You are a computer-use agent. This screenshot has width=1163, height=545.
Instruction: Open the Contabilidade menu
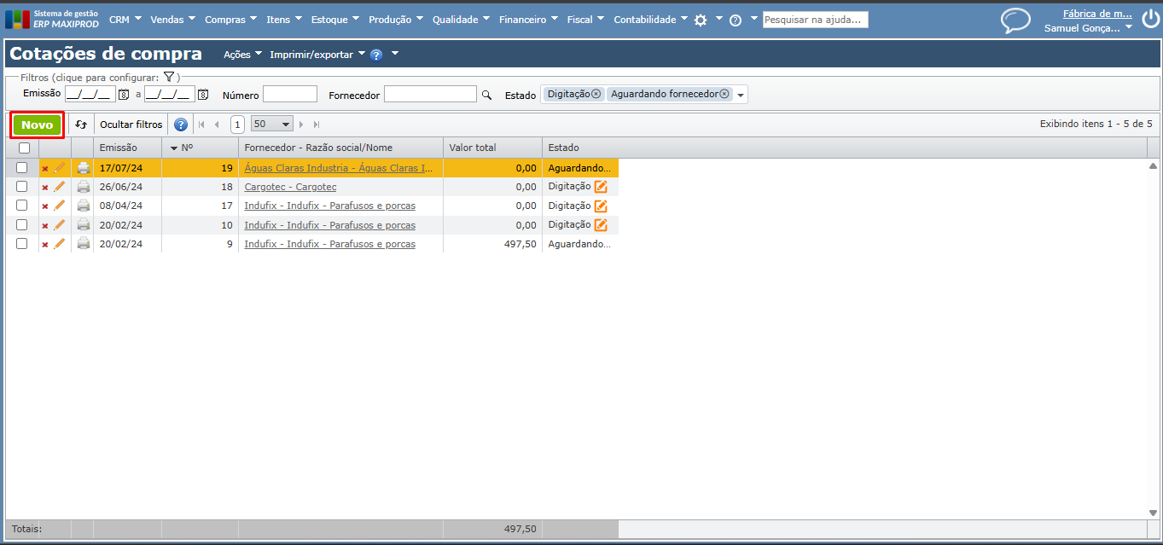click(650, 20)
